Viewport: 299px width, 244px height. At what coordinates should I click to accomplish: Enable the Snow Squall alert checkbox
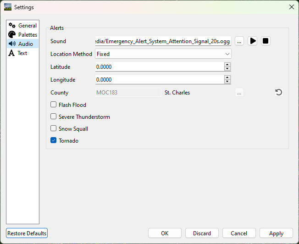pyautogui.click(x=53, y=128)
